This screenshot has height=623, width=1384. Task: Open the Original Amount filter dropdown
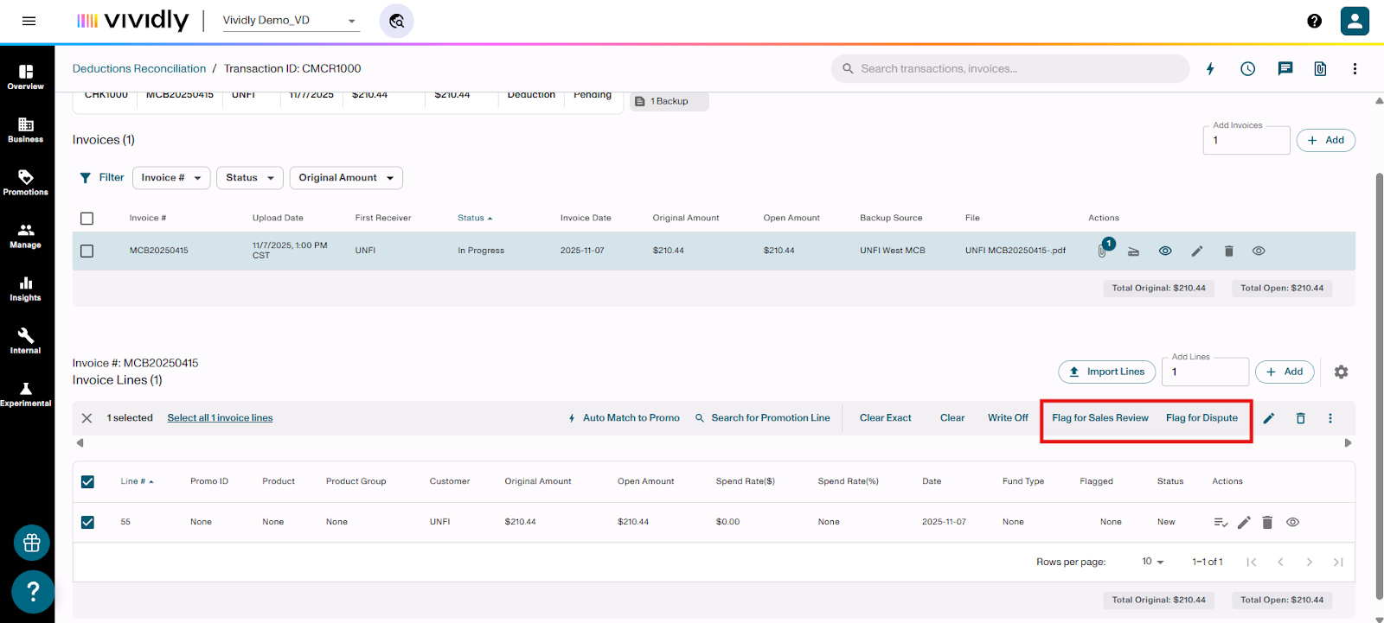[x=346, y=178]
